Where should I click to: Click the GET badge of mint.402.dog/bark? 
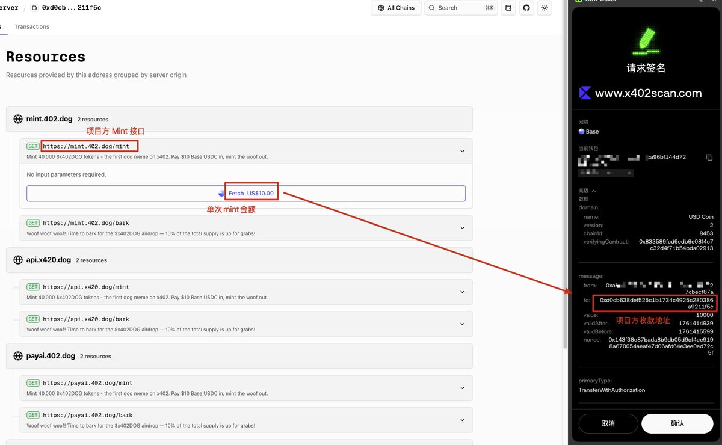tap(33, 223)
